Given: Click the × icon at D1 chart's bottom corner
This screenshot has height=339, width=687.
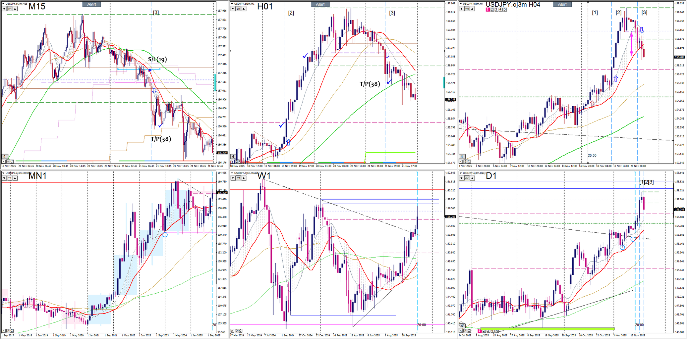Looking at the screenshot, I should [x=461, y=331].
